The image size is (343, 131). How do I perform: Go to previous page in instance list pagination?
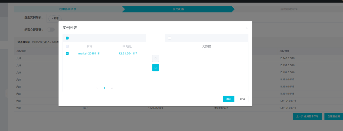pyautogui.click(x=97, y=88)
